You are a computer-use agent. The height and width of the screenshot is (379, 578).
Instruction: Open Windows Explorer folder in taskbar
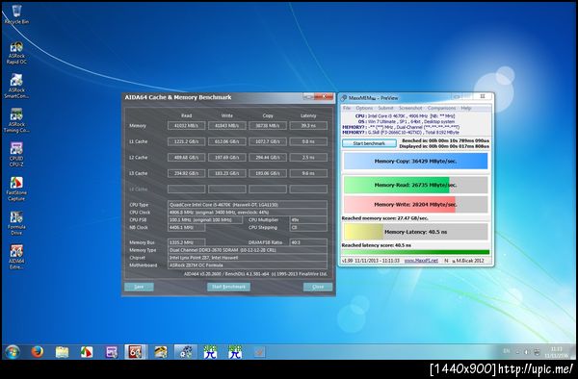(62, 352)
